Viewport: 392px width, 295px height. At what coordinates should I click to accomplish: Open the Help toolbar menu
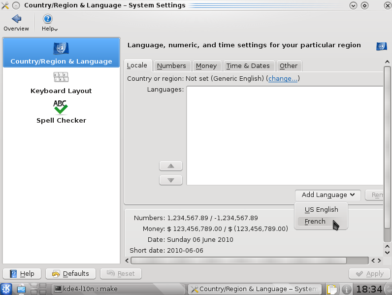pyautogui.click(x=48, y=23)
